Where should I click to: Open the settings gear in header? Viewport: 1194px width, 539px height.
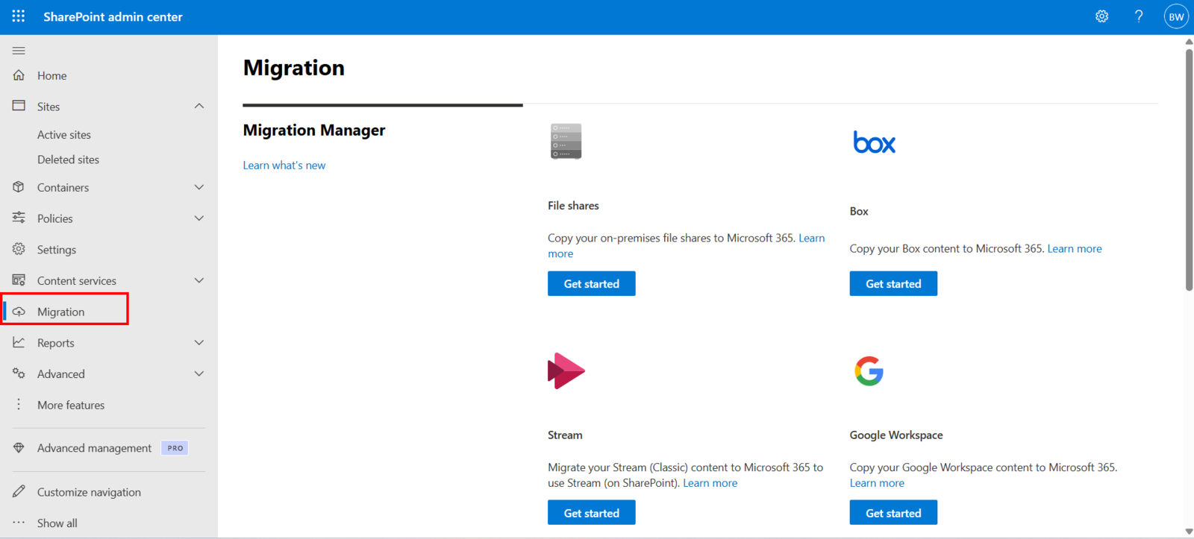1101,16
